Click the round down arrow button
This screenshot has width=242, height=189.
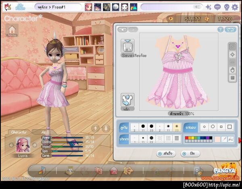click(x=106, y=128)
